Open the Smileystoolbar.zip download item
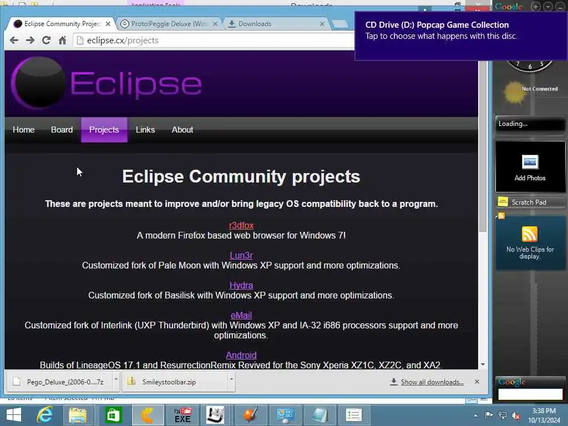The height and width of the screenshot is (426, 568). (175, 382)
